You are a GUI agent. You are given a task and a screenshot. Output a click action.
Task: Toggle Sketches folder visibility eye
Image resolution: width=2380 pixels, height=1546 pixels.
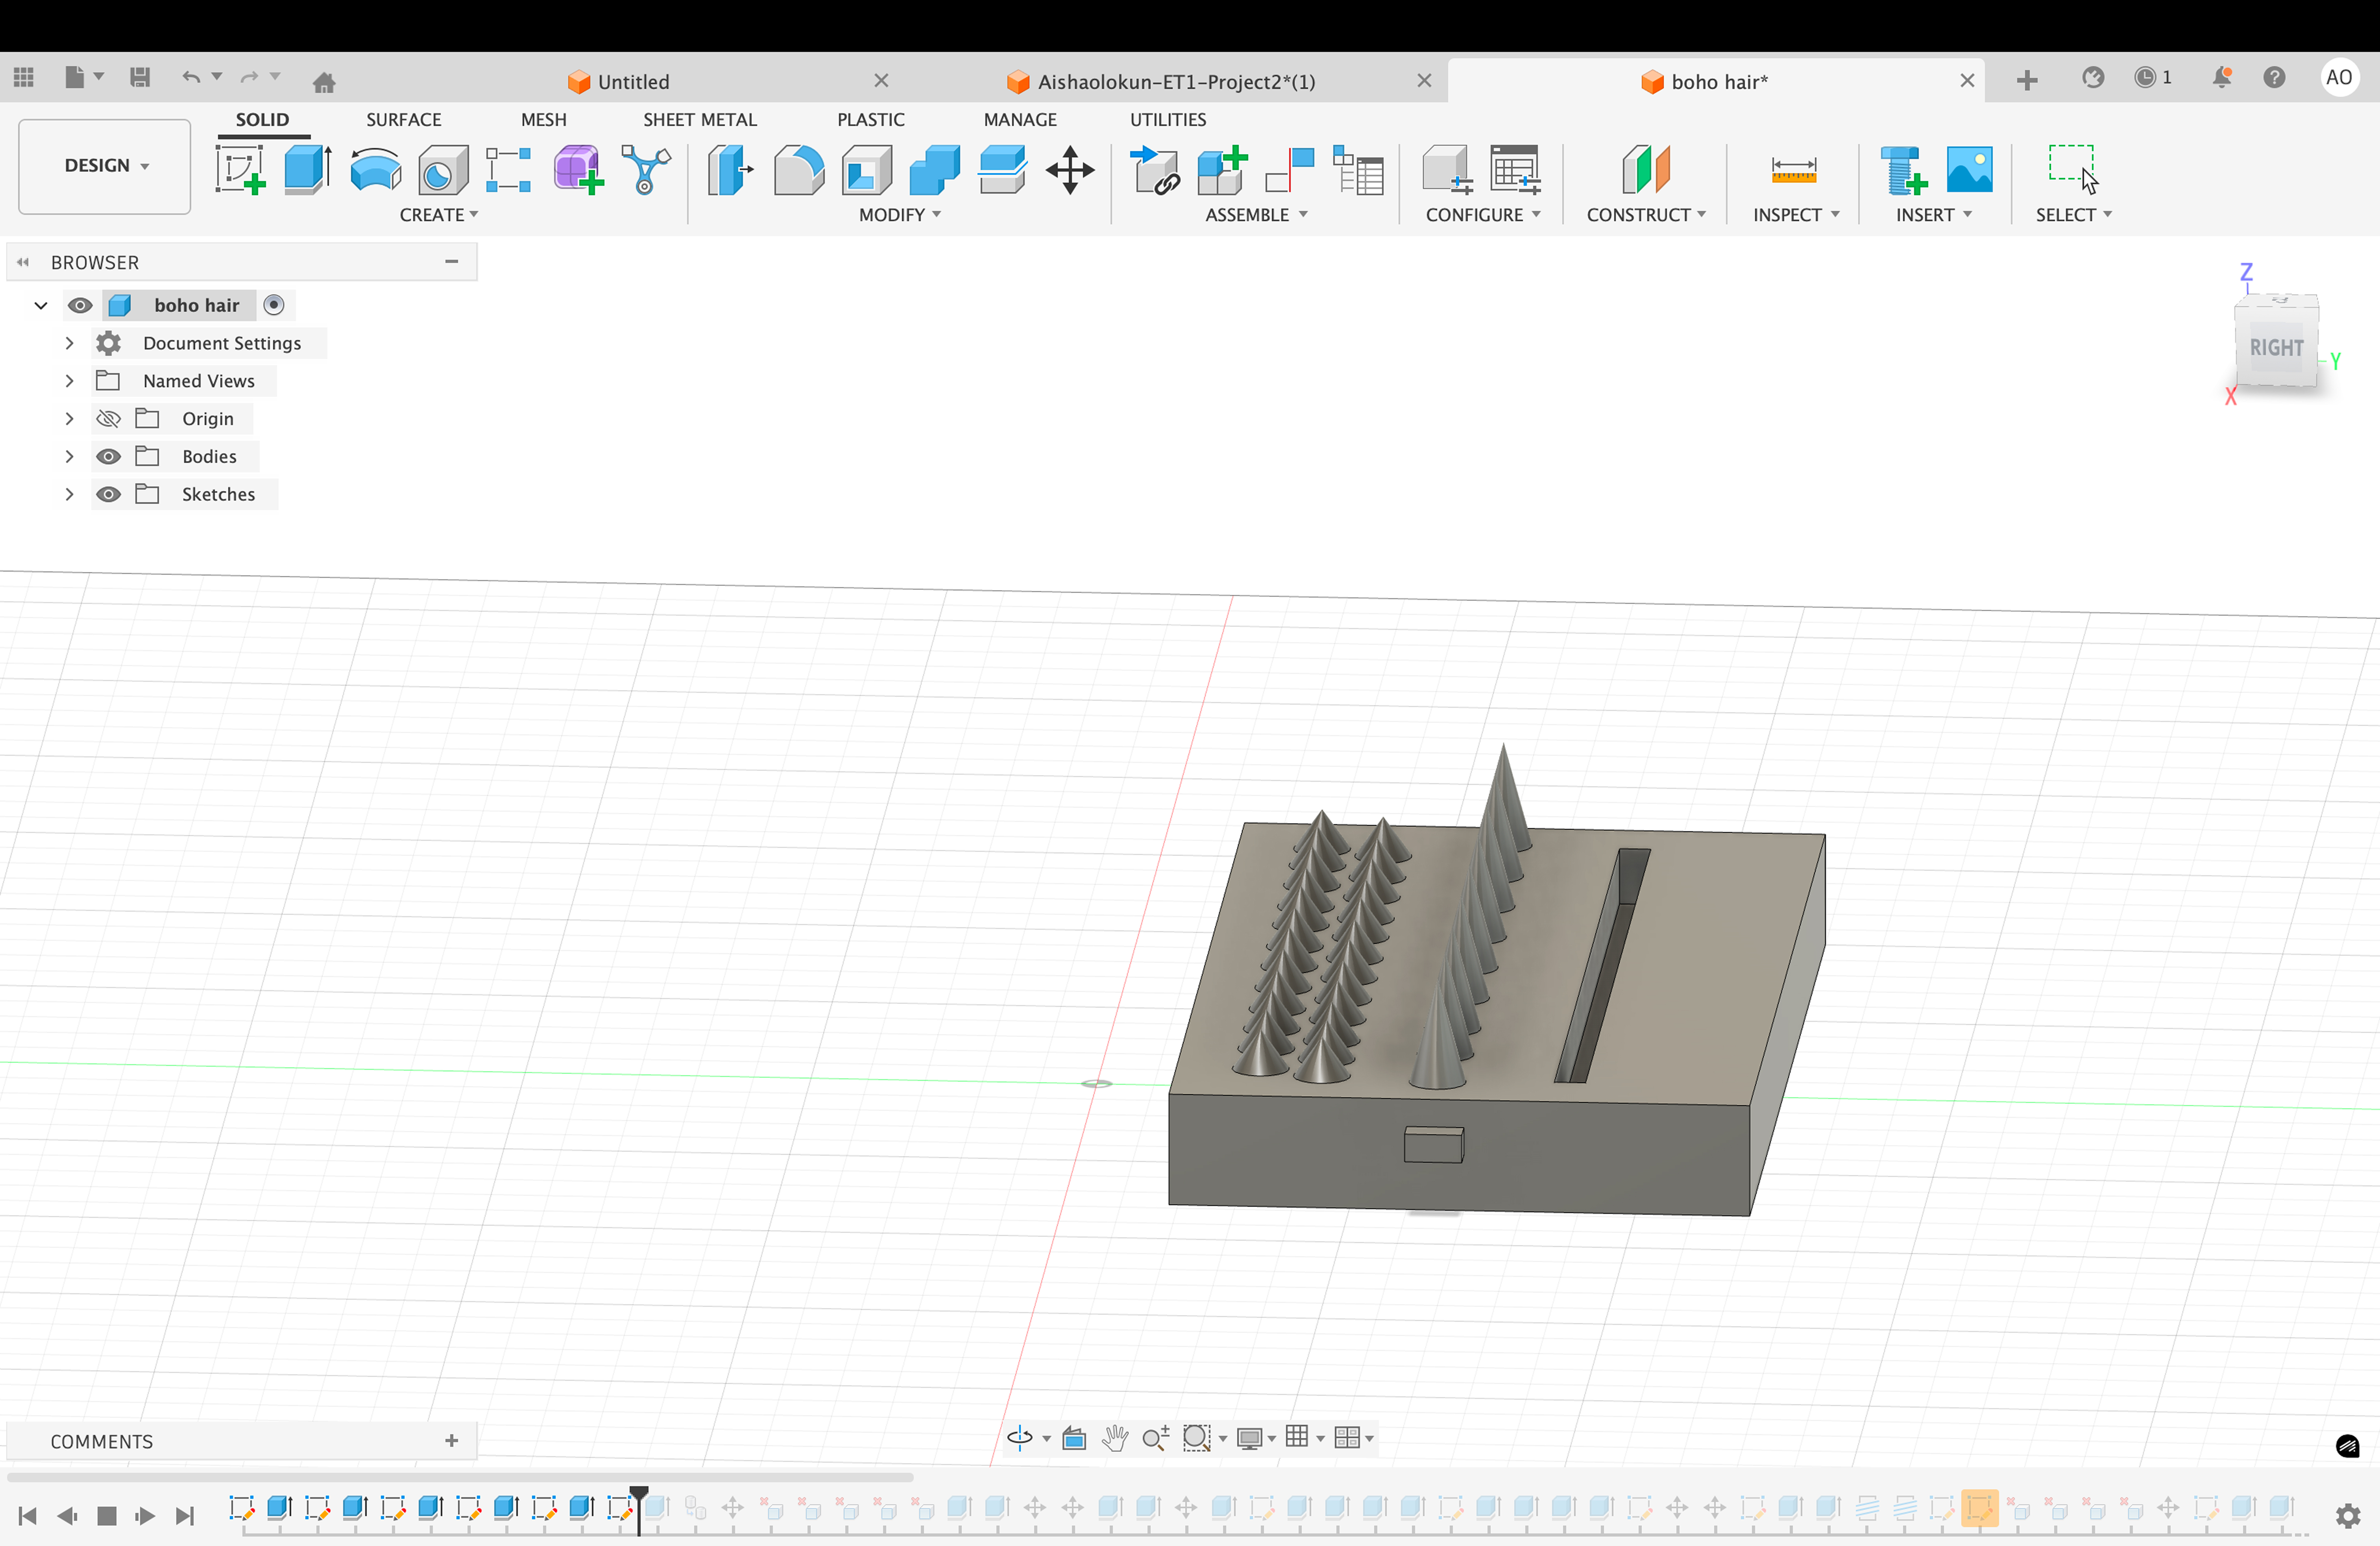108,494
